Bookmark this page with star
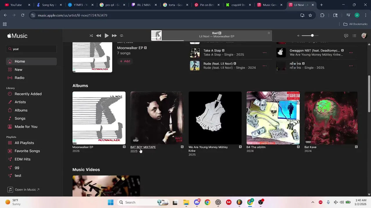The image size is (371, 208). click(x=310, y=15)
